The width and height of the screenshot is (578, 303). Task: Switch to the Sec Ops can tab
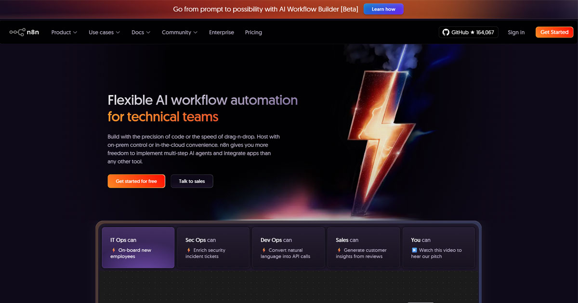point(213,247)
